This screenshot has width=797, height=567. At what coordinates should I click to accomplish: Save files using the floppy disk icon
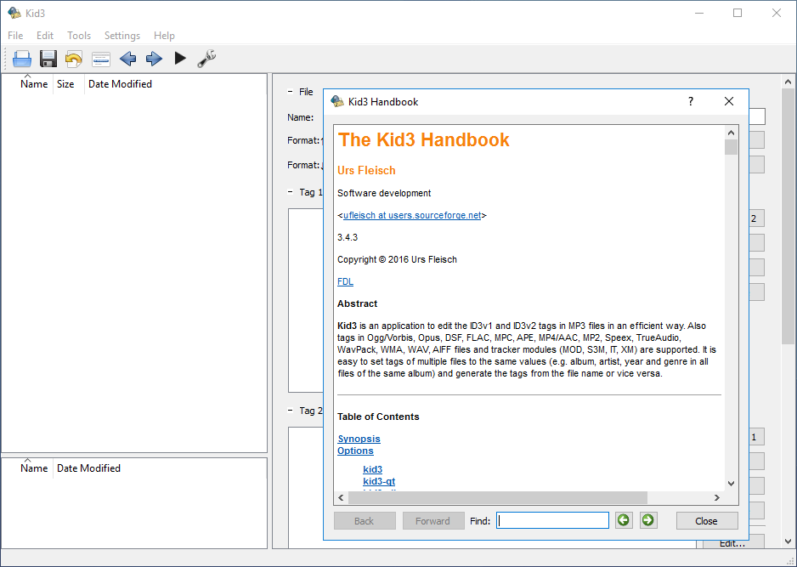[x=48, y=59]
